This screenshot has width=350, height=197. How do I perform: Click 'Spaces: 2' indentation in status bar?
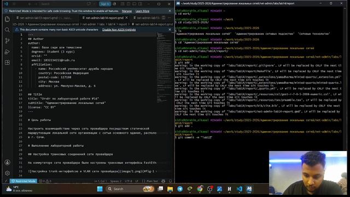pyautogui.click(x=116, y=181)
